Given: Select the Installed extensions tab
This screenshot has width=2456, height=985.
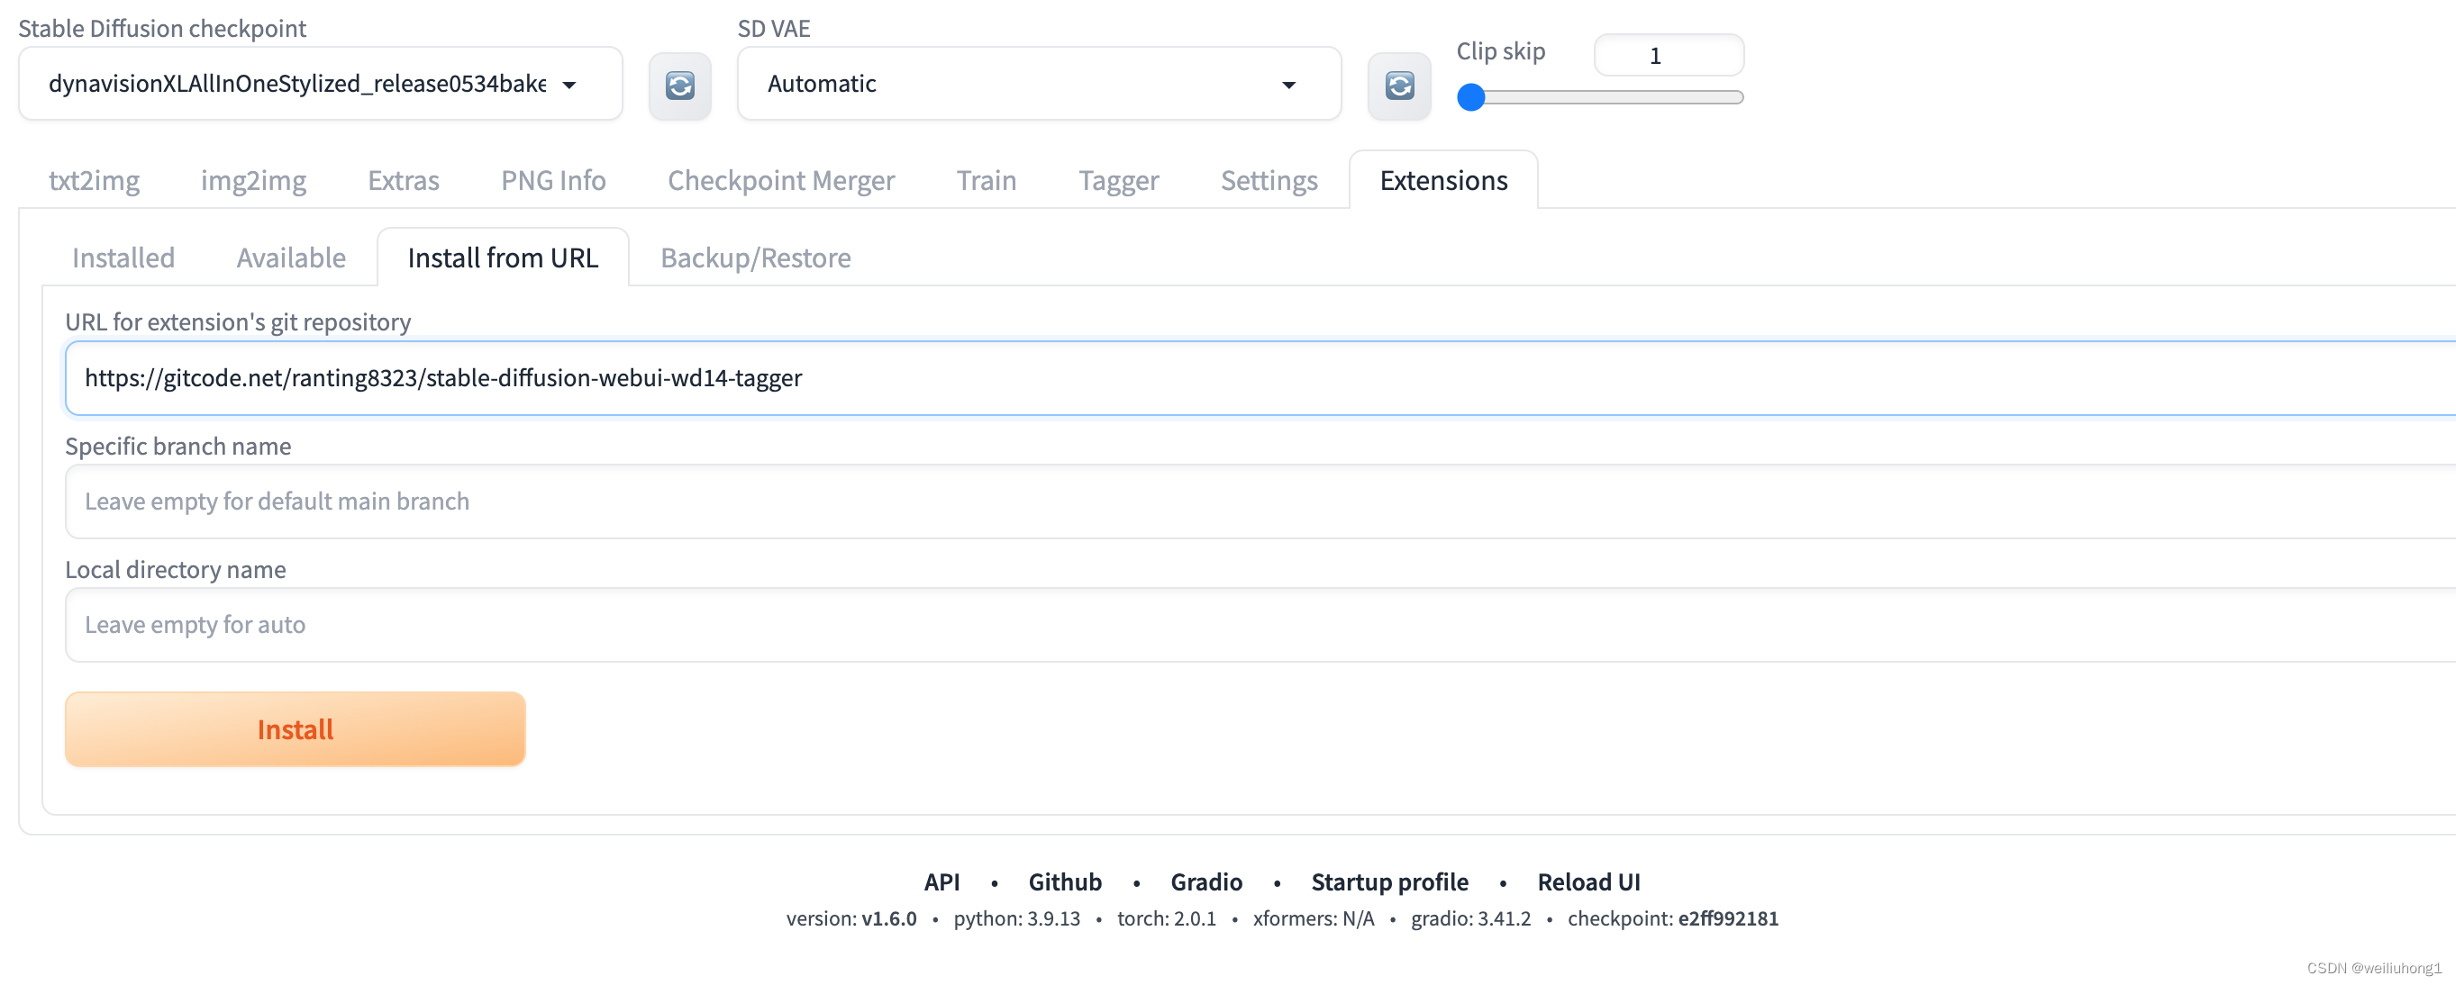Looking at the screenshot, I should 123,258.
